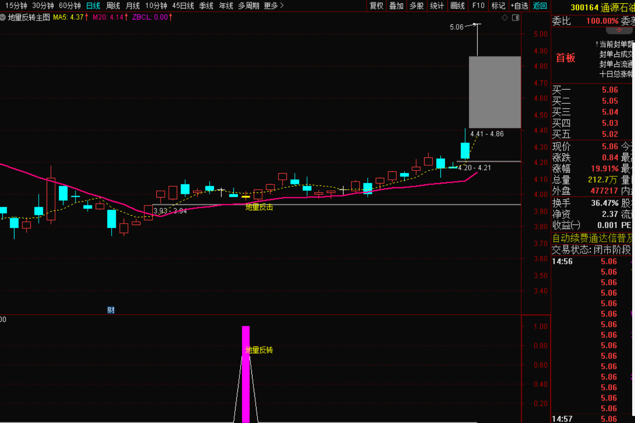
Task: Open the 更多 periods expander
Action: (x=273, y=6)
